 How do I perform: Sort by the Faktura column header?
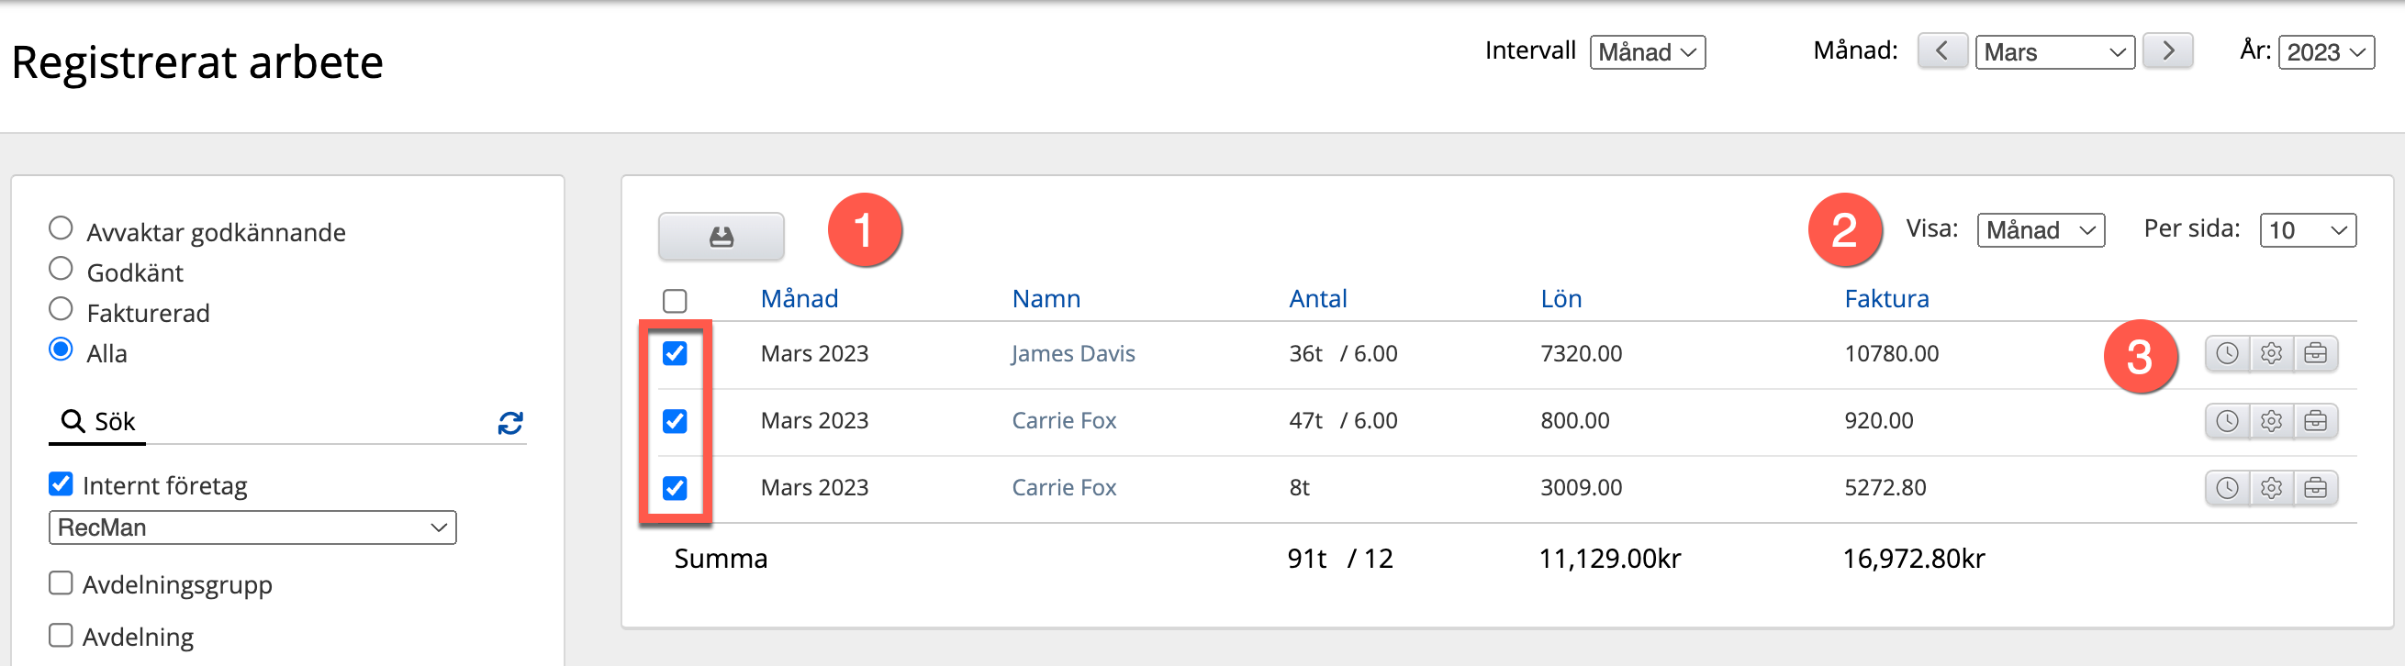pos(1886,298)
